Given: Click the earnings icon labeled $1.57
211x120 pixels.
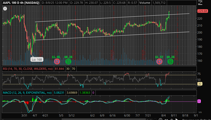Looking at the screenshot, I should point(159,61).
